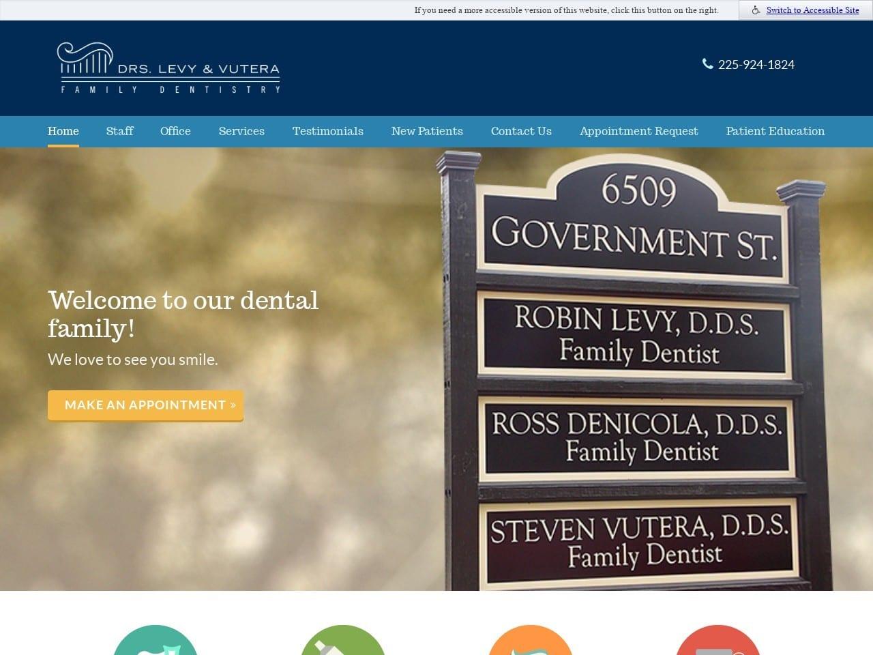Go to the New Patients page
The width and height of the screenshot is (873, 655).
pyautogui.click(x=427, y=131)
